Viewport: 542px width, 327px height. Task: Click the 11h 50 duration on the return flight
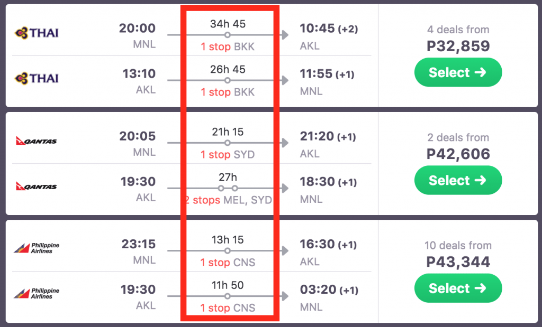(x=228, y=285)
